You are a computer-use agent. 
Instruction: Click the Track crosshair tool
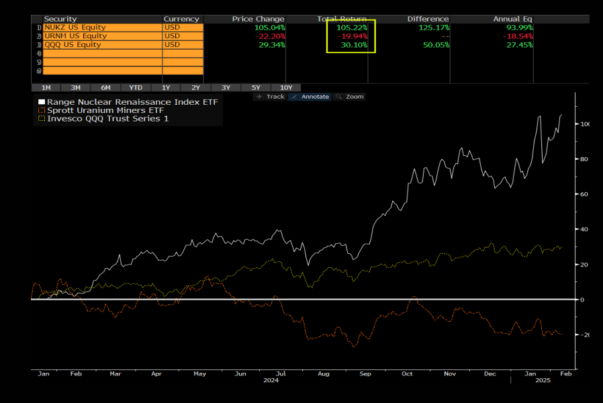pos(271,97)
